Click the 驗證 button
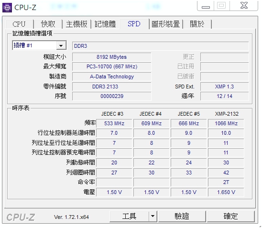The image size is (262, 228). coord(182,217)
